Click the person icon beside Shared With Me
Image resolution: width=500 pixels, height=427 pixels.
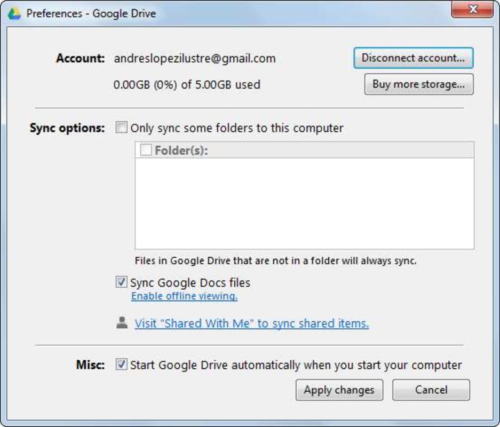(x=122, y=323)
